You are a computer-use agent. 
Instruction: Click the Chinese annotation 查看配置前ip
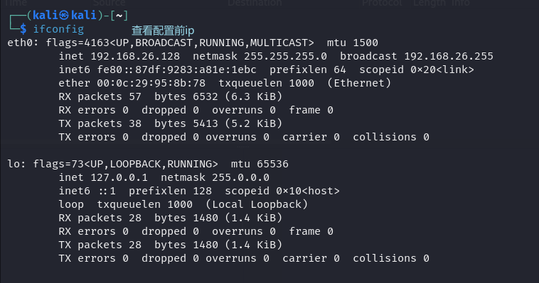click(163, 30)
